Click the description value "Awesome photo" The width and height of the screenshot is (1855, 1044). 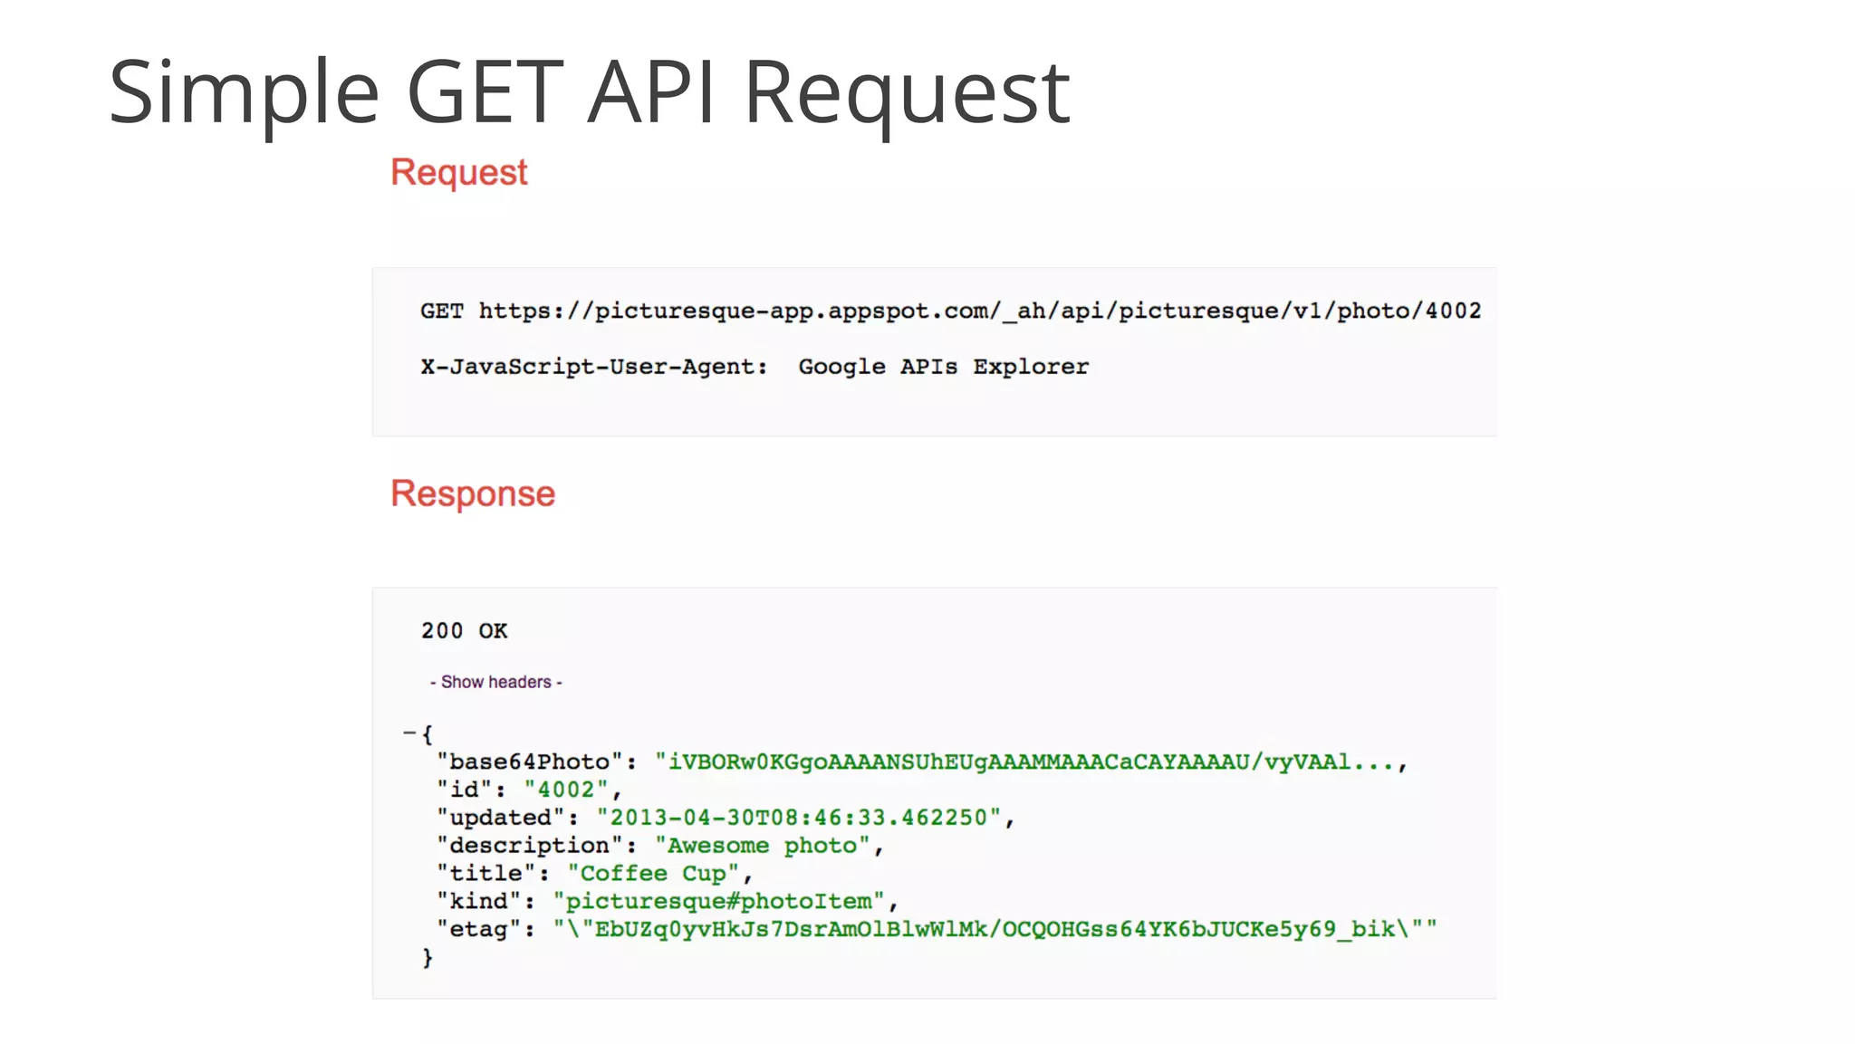pos(763,846)
